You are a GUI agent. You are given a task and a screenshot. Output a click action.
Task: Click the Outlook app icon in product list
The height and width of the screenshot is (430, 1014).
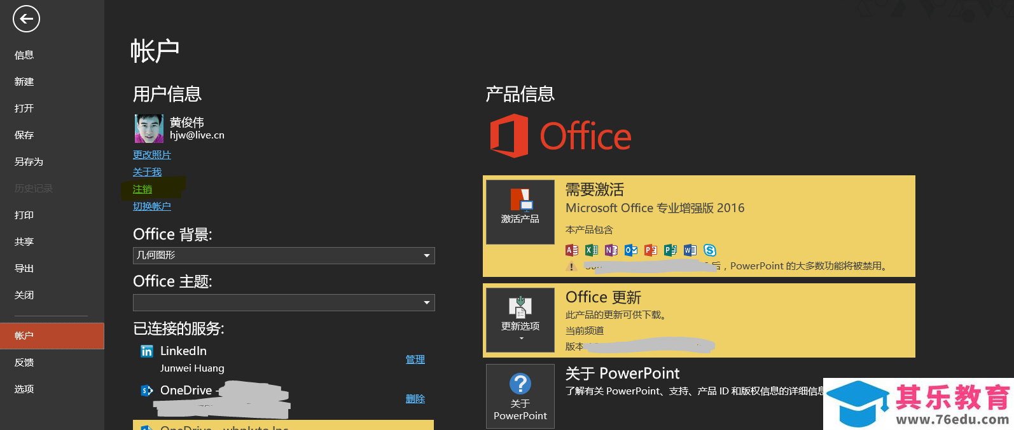(631, 250)
